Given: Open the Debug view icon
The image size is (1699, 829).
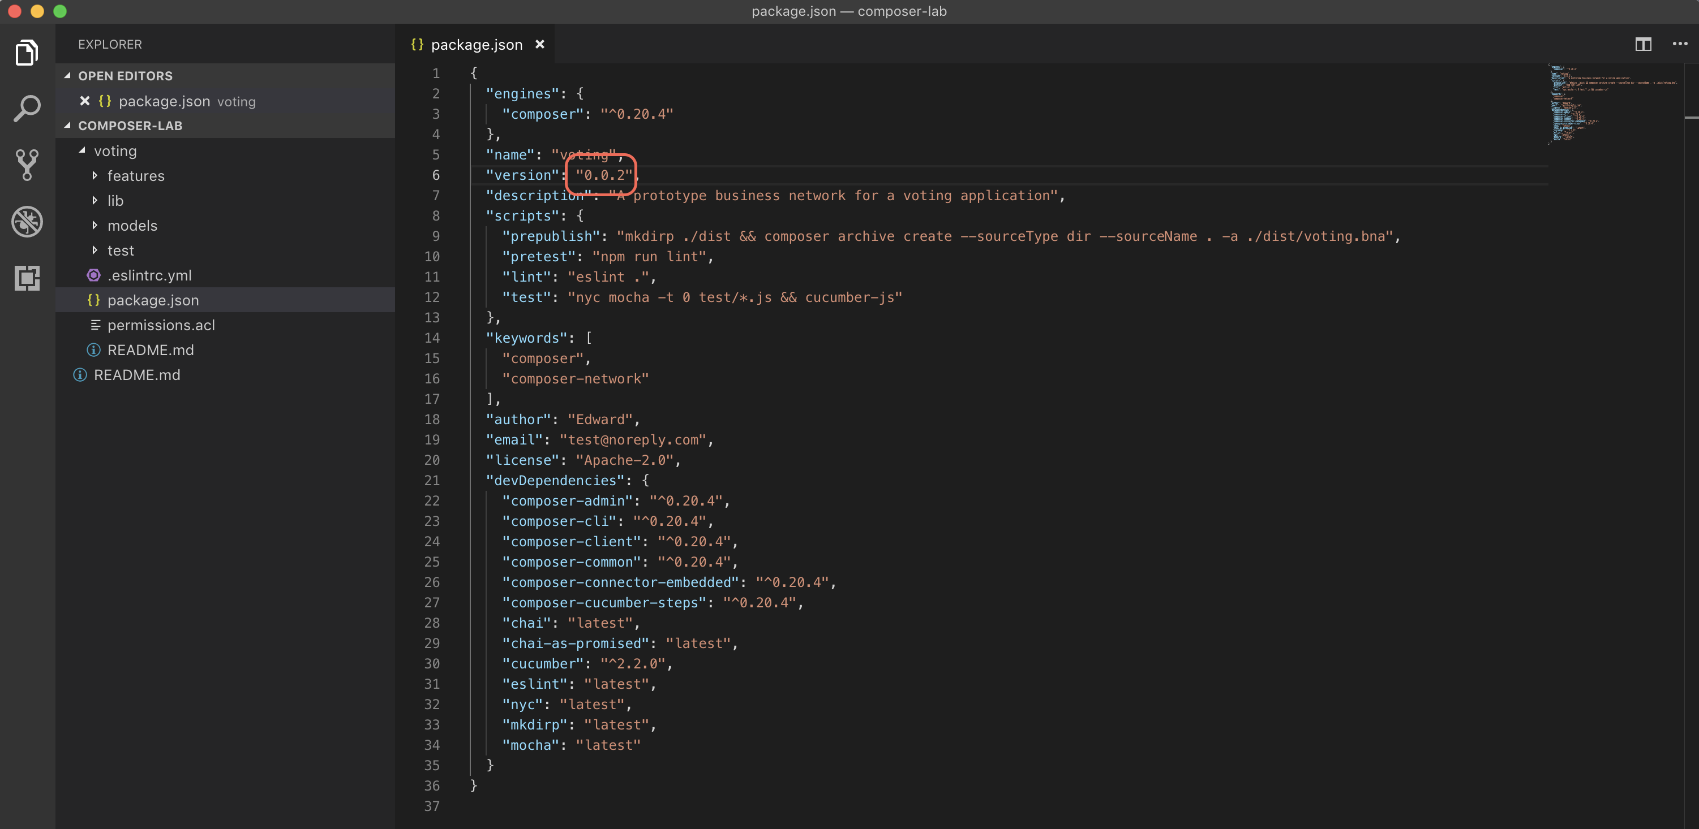Looking at the screenshot, I should pyautogui.click(x=27, y=222).
